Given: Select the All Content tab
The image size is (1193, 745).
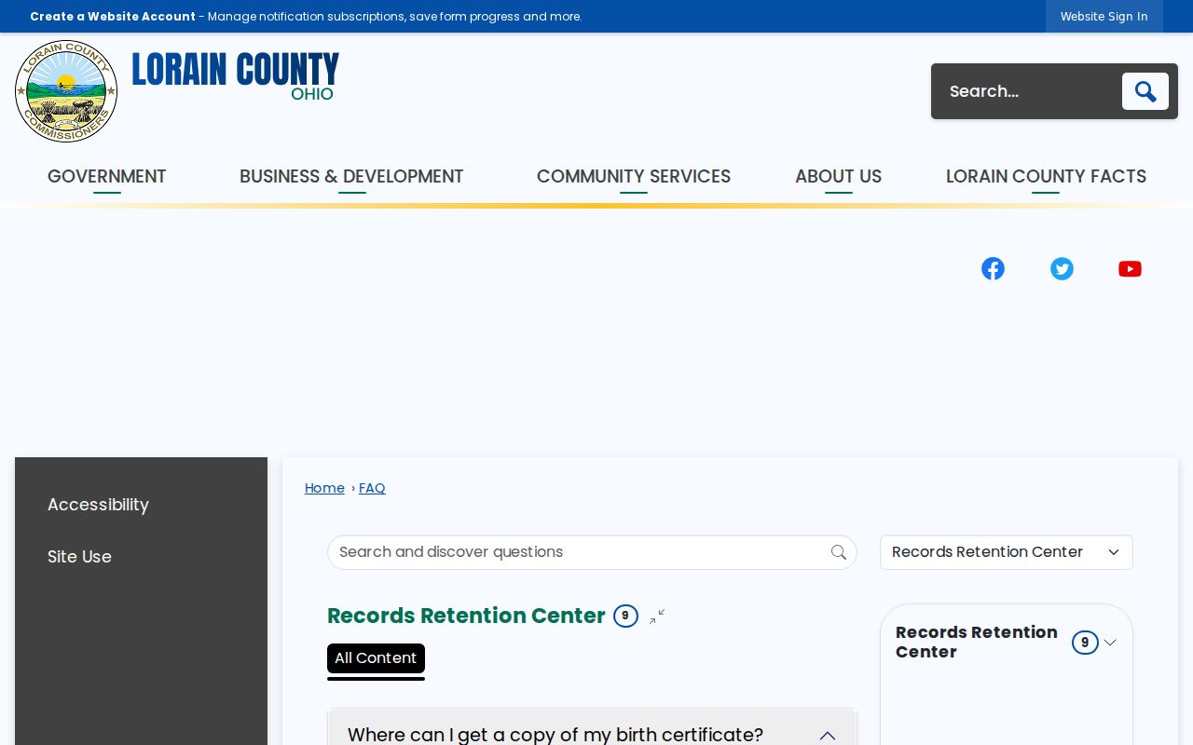Looking at the screenshot, I should 376,658.
